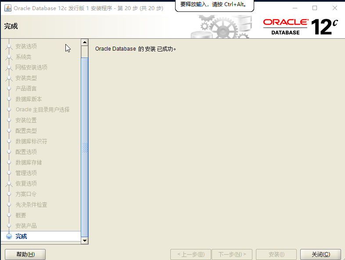Click the sidebar scroll up arrow
The image size is (345, 260).
tap(85, 42)
